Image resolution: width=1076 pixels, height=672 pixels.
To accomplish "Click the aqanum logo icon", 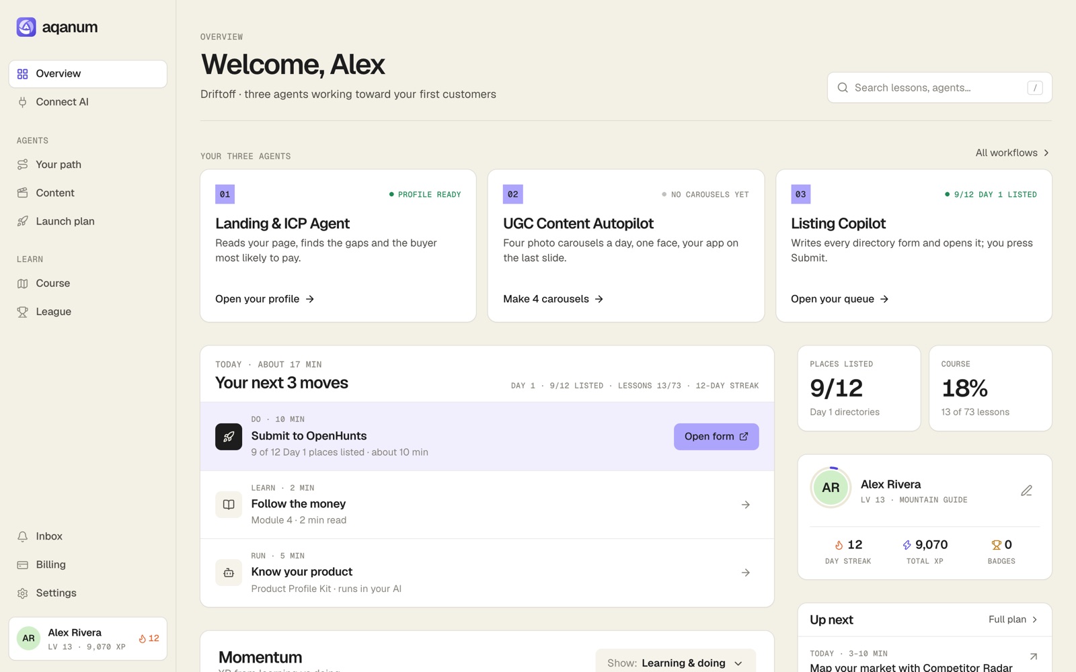I will (26, 27).
